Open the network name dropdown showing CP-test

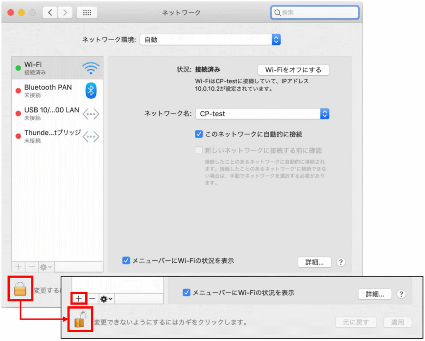click(x=262, y=114)
